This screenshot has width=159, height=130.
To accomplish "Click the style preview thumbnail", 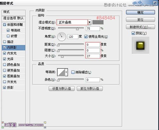I will pos(141,45).
